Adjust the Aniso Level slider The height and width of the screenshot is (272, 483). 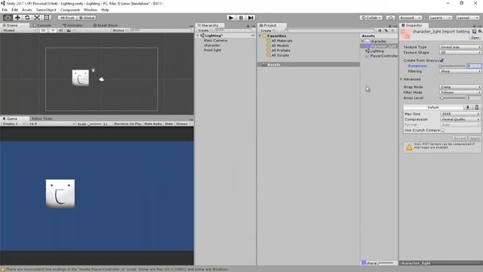point(452,98)
